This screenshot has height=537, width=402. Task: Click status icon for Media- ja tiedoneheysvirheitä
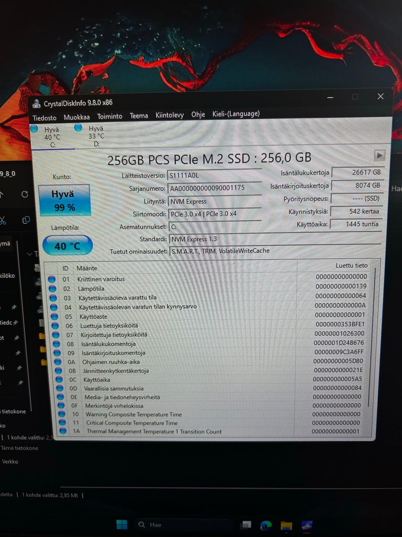click(x=61, y=397)
